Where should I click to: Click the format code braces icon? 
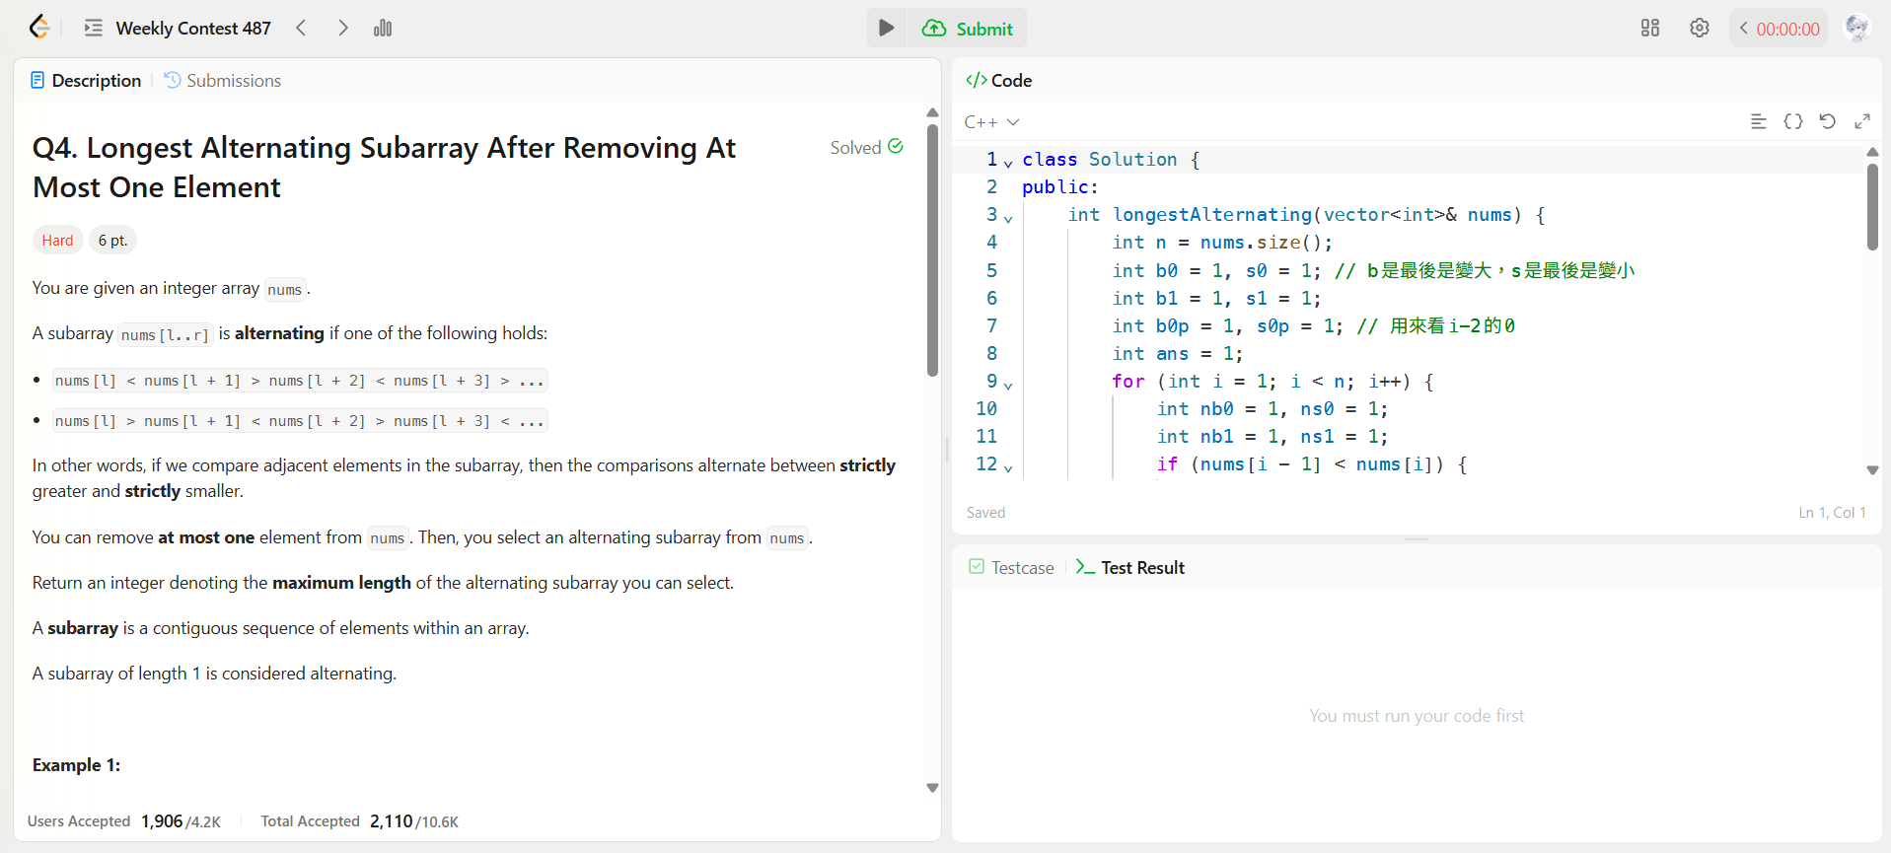1792,121
